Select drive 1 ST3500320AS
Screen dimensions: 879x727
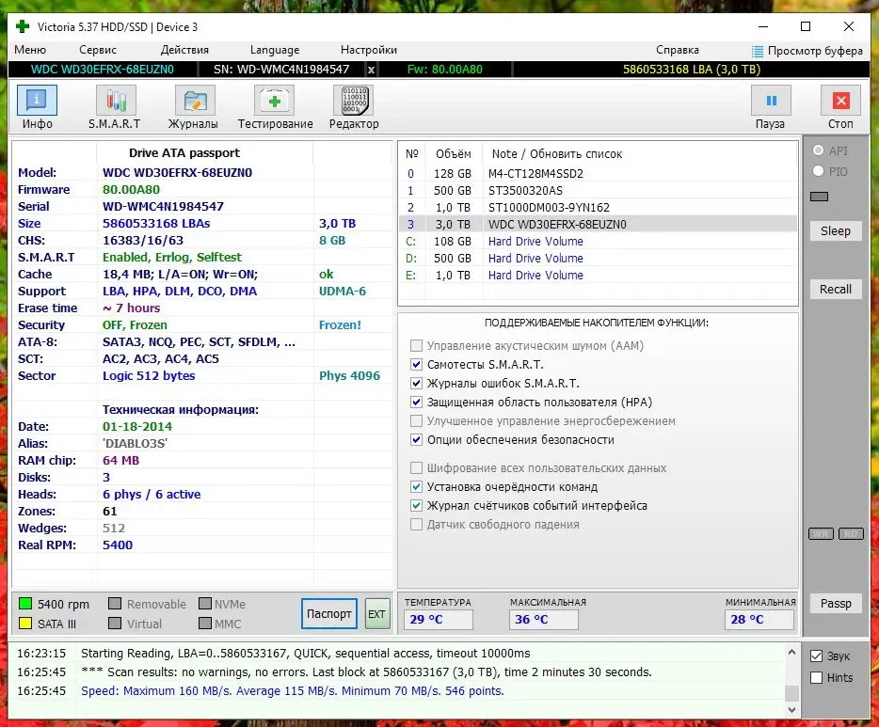598,190
